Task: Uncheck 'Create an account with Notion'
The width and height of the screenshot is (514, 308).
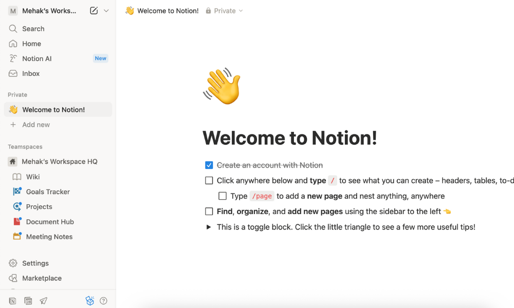Action: point(209,165)
